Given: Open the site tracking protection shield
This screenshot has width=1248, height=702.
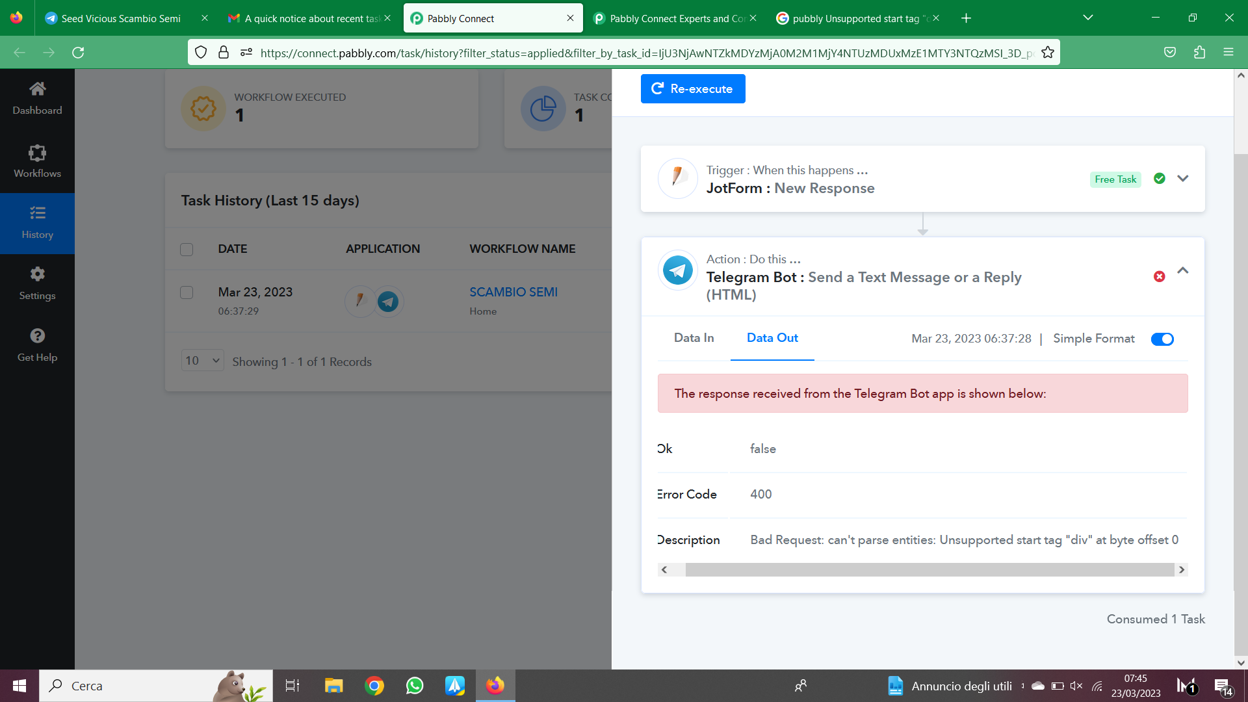Looking at the screenshot, I should click(x=201, y=53).
